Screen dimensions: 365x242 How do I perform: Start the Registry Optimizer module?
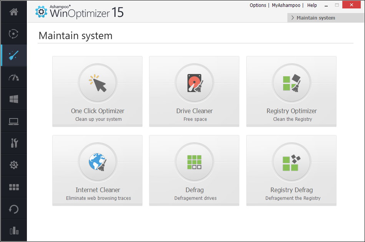coord(292,91)
